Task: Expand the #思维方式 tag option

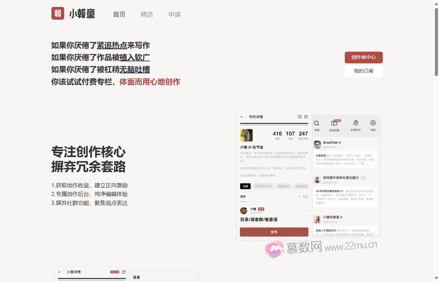Action: (x=303, y=186)
